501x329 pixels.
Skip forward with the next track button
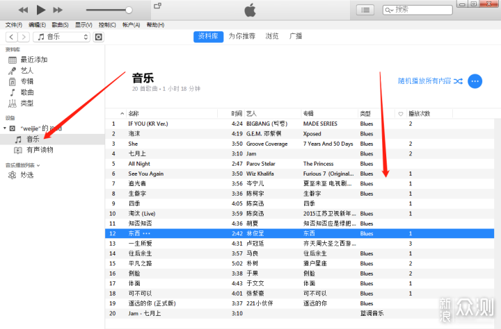[x=58, y=10]
